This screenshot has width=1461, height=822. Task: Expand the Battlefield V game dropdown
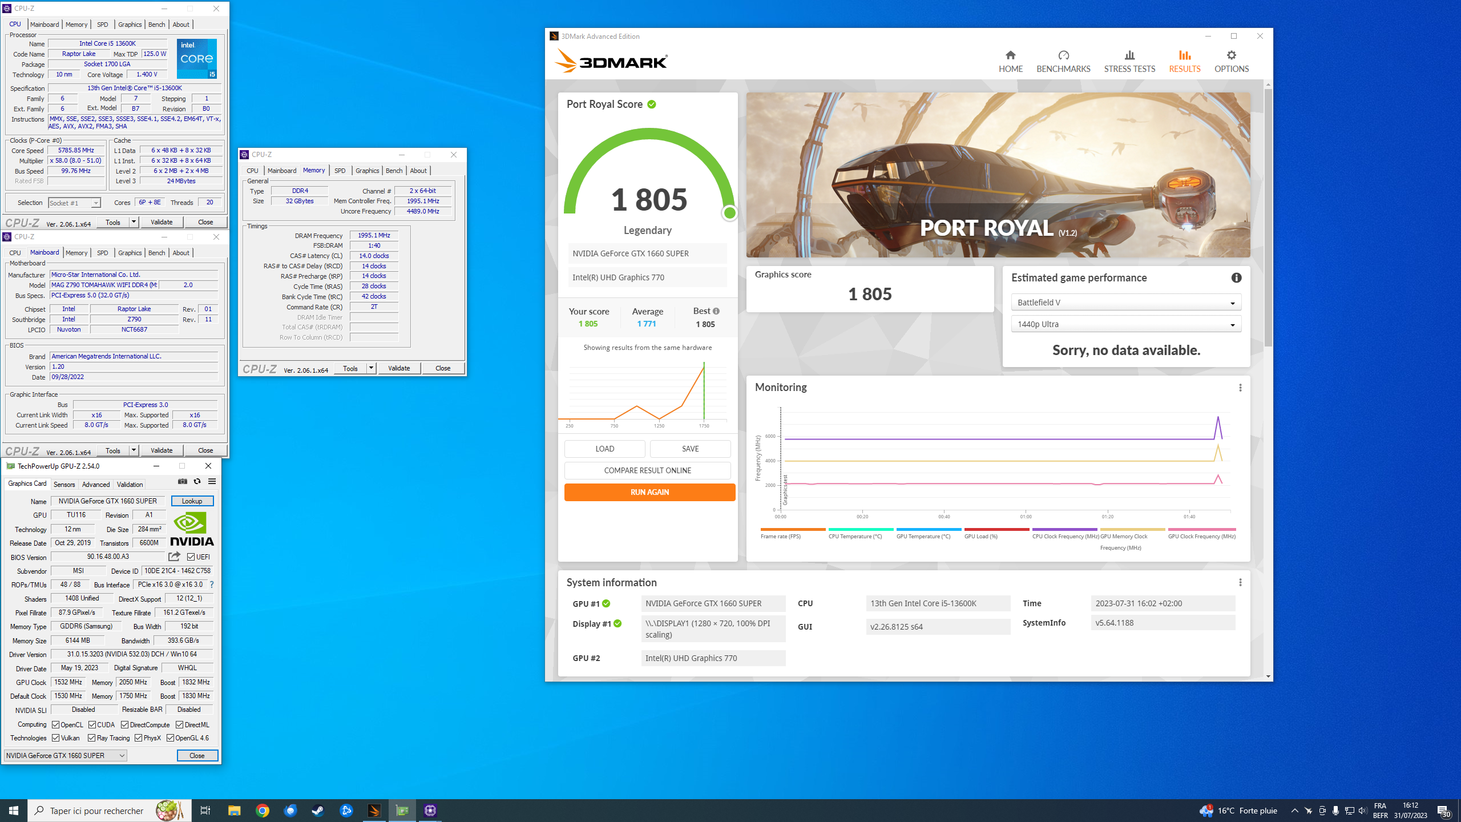coord(1125,303)
